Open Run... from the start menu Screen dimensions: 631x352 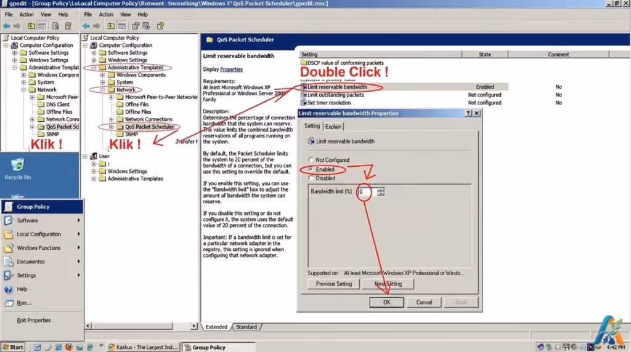point(24,303)
